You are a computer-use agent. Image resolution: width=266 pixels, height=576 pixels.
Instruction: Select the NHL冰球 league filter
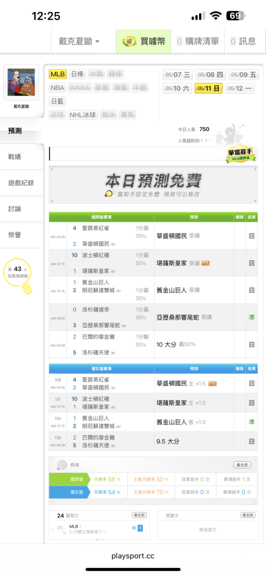coord(83,115)
